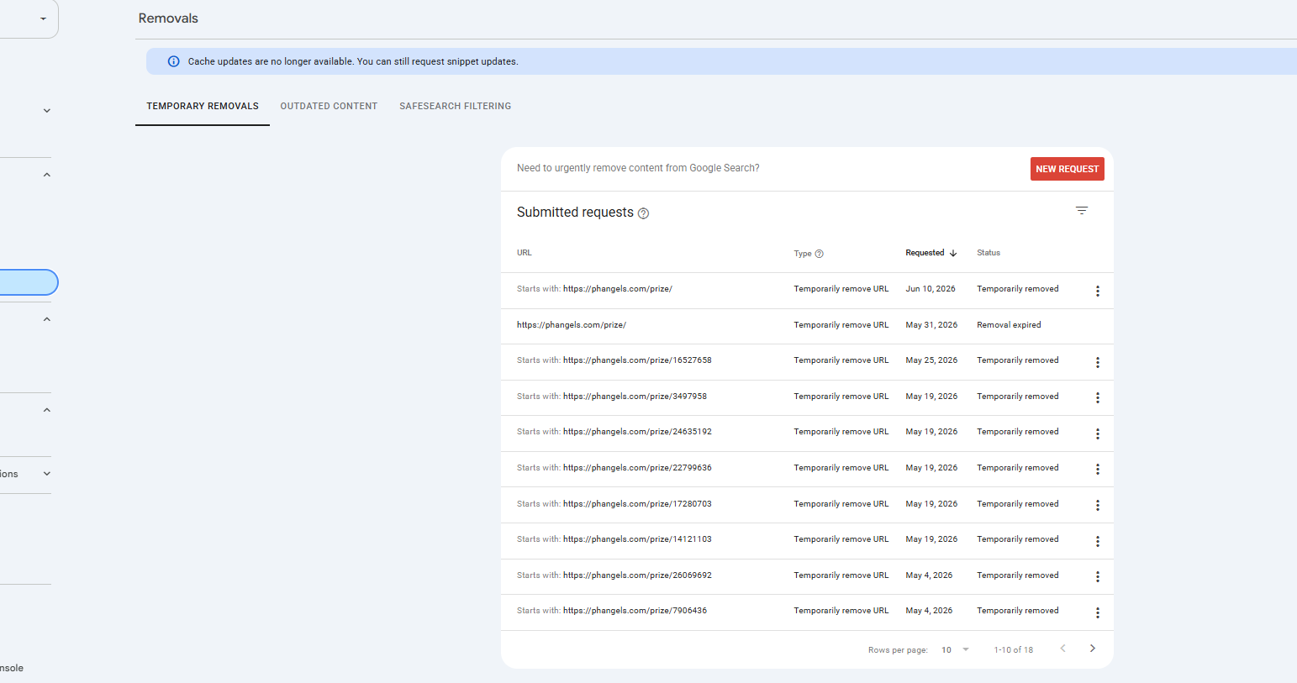Open the three-dot menu for prize/26069692
The height and width of the screenshot is (683, 1297).
(x=1097, y=577)
